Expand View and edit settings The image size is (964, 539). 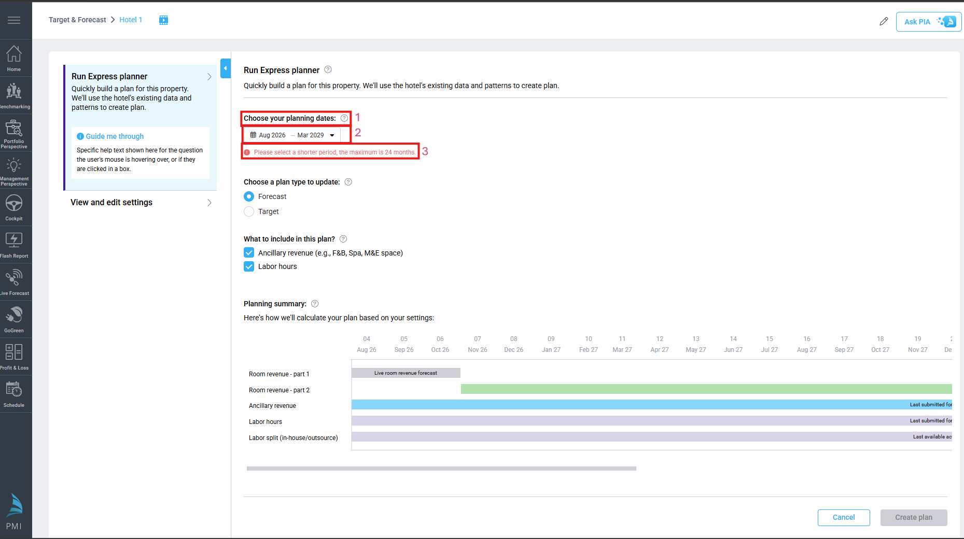click(x=140, y=203)
